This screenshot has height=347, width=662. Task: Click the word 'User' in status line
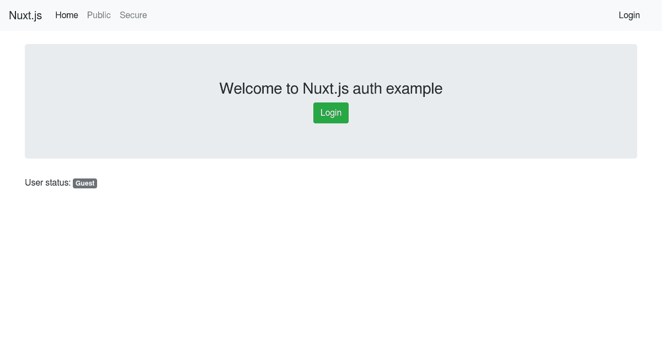(34, 183)
